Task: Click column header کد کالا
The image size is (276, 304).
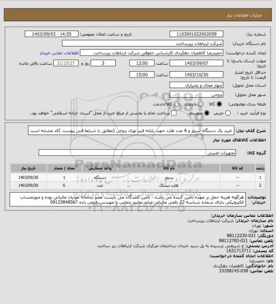Action: coord(238,168)
